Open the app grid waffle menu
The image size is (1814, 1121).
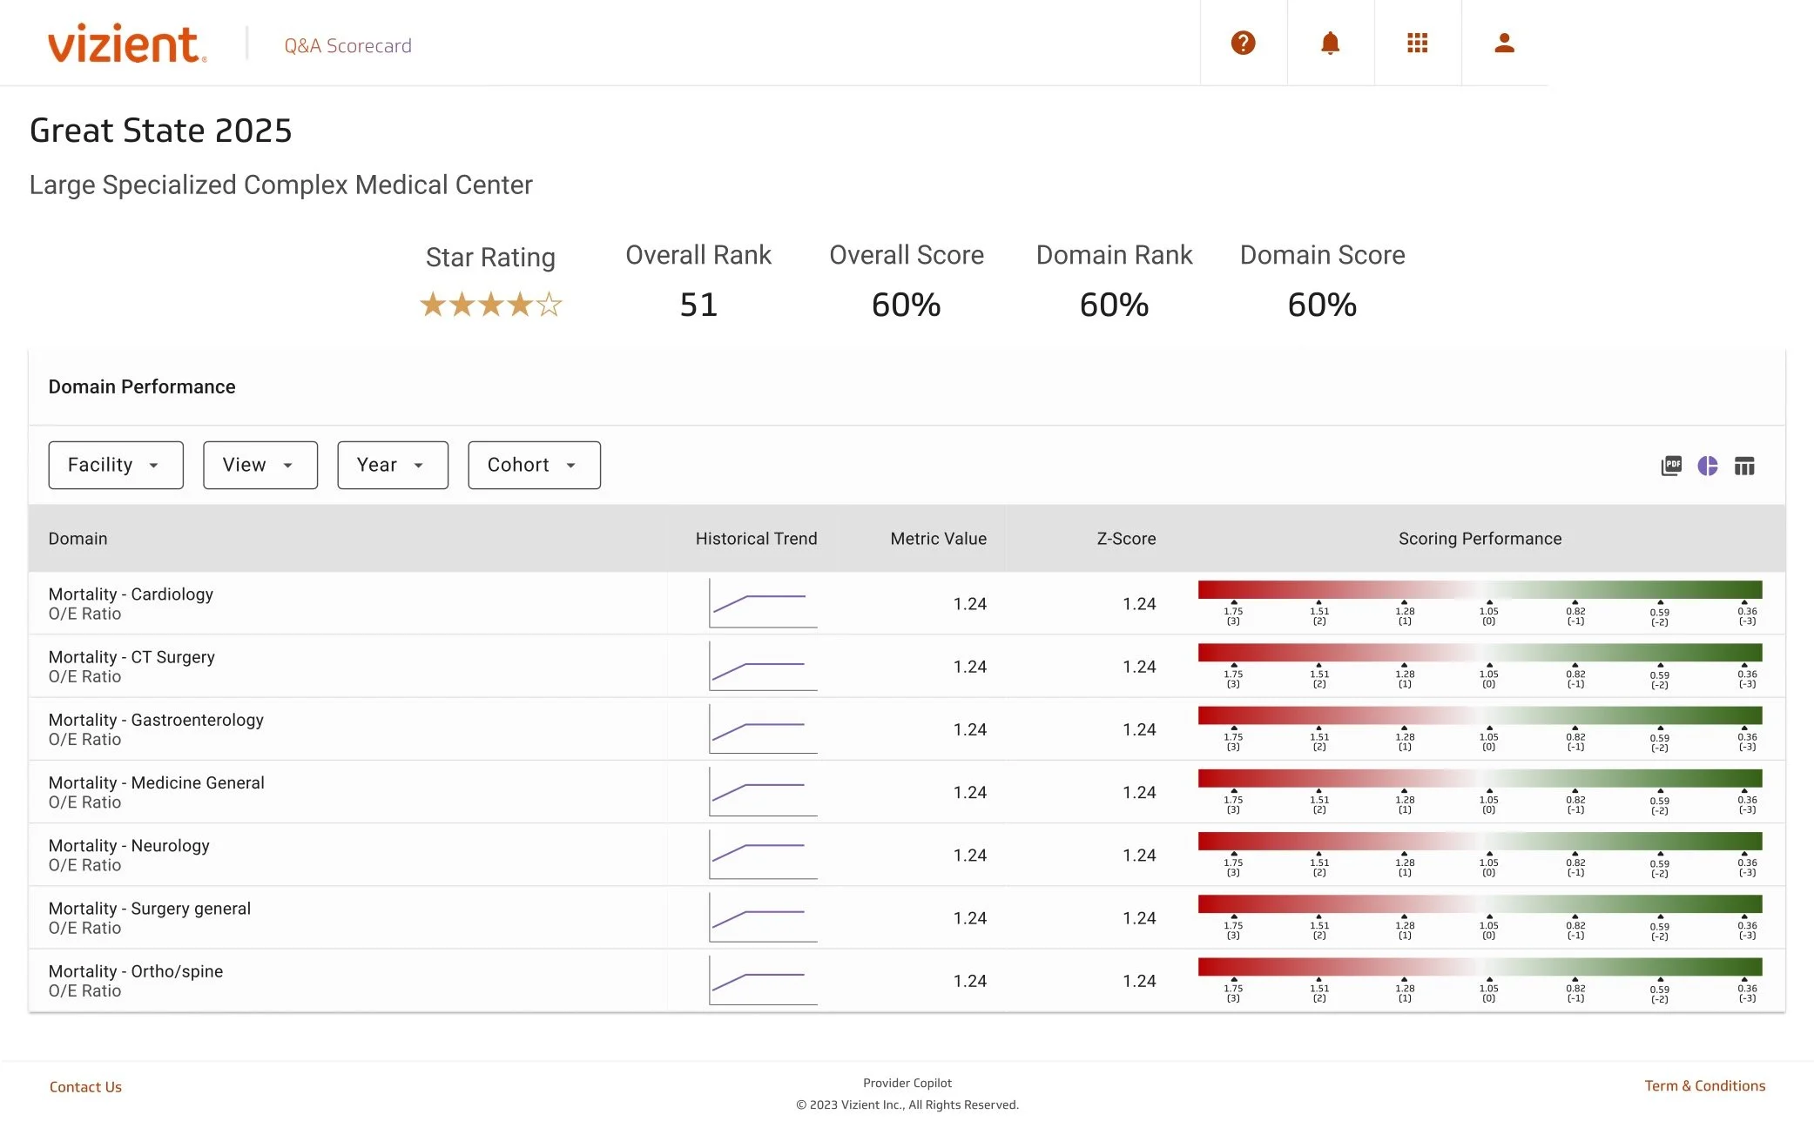pos(1417,42)
